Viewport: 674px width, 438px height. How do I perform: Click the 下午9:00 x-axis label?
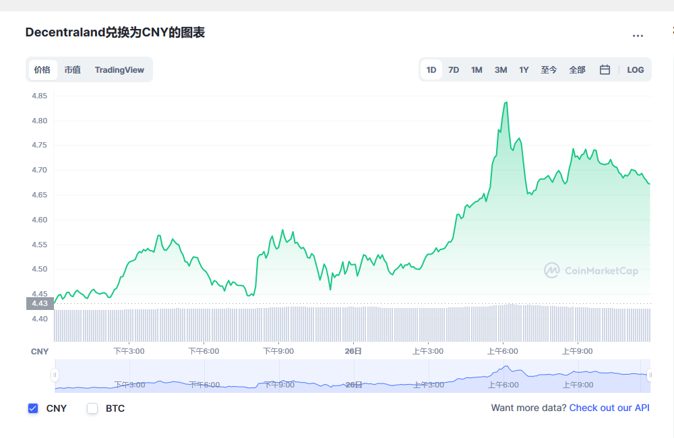(x=278, y=351)
